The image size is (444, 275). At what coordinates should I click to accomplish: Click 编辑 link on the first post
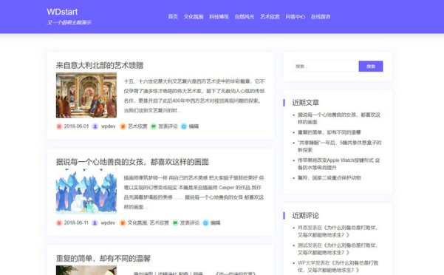(x=194, y=126)
